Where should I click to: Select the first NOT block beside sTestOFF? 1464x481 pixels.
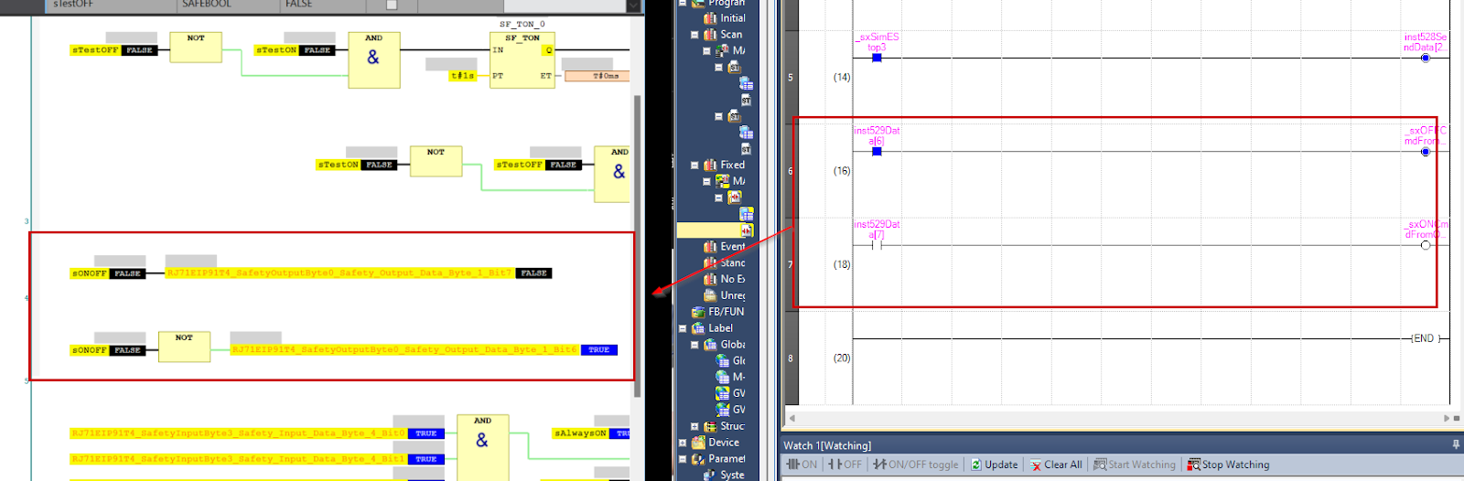pos(196,48)
